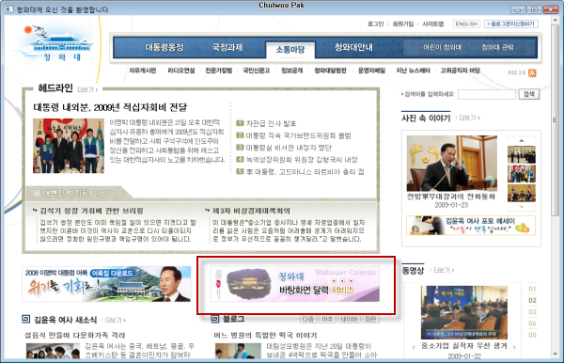The height and width of the screenshot is (363, 564).
Task: Open 운영자메일 submenu item
Action: point(371,71)
